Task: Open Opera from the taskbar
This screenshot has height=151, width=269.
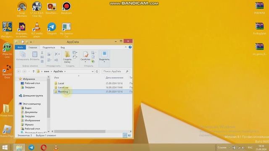Action: [x=44, y=148]
